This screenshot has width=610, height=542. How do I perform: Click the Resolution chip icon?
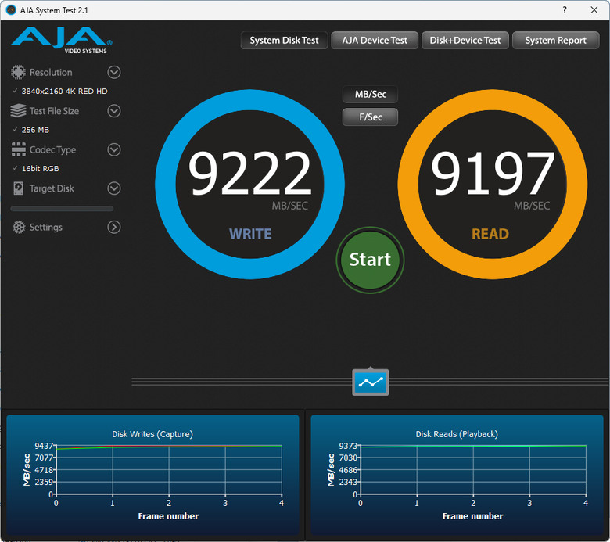tap(18, 73)
